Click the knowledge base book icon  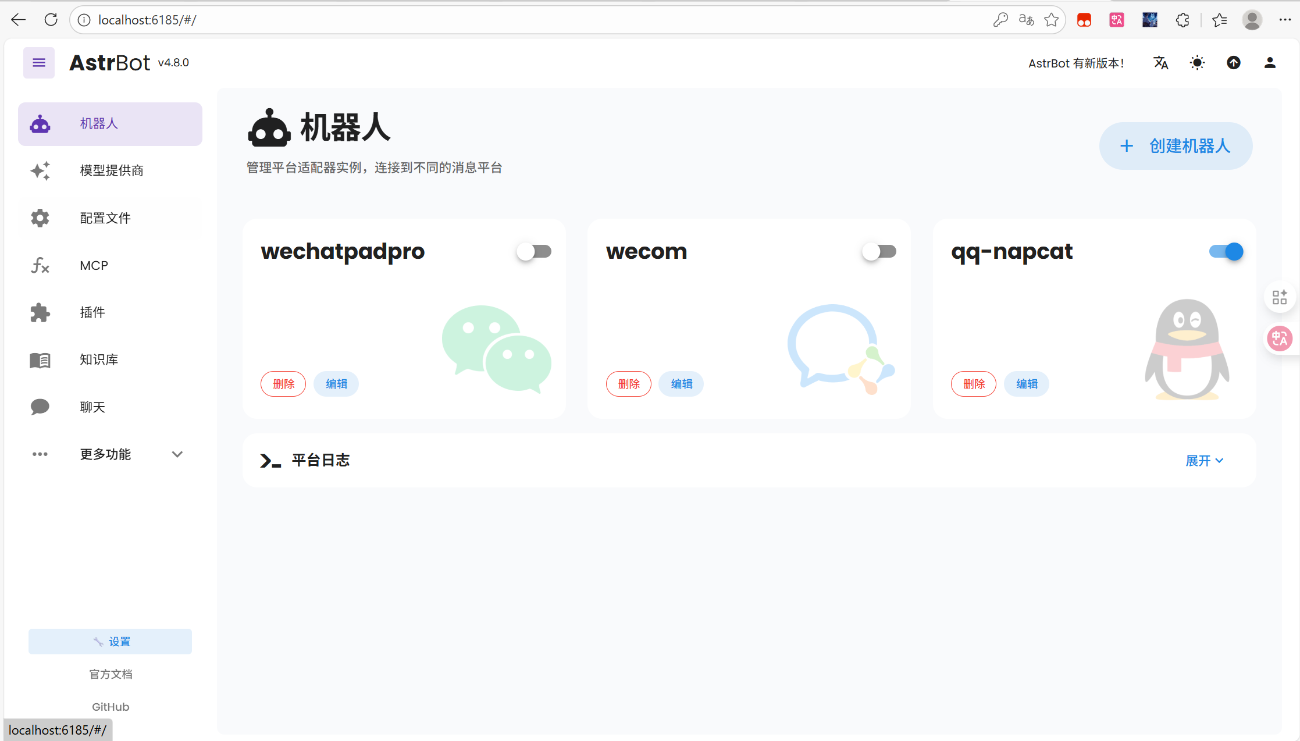tap(40, 360)
